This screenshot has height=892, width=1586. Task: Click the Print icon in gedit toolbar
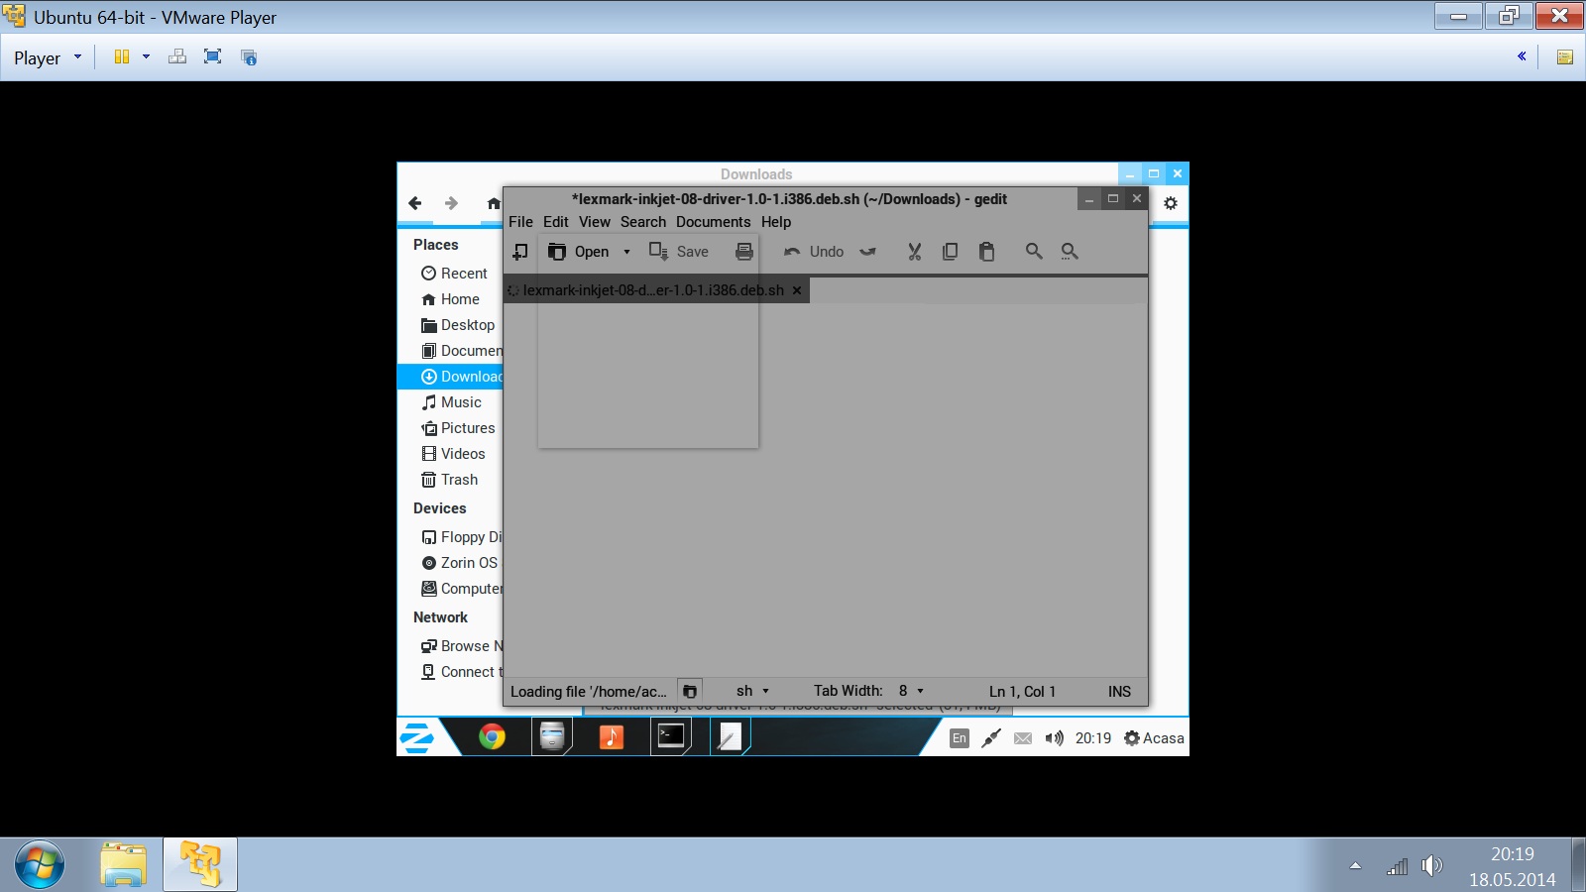coord(744,252)
